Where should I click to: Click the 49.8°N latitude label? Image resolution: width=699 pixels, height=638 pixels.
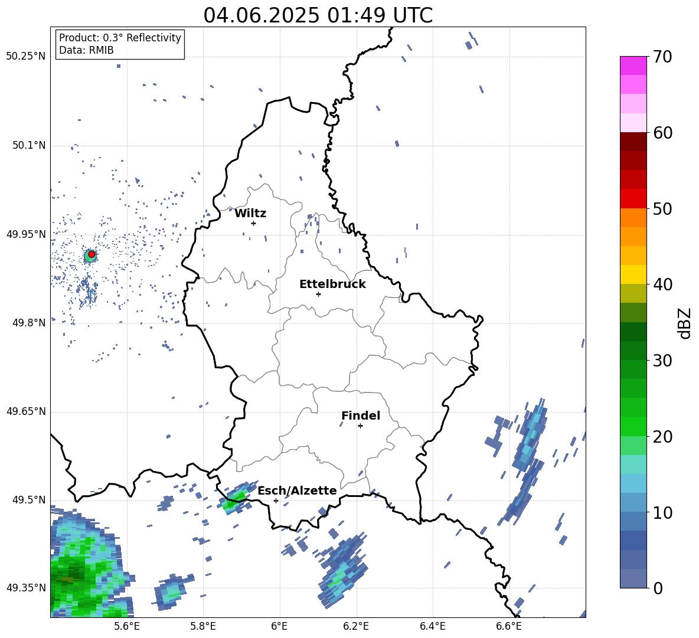click(x=29, y=323)
